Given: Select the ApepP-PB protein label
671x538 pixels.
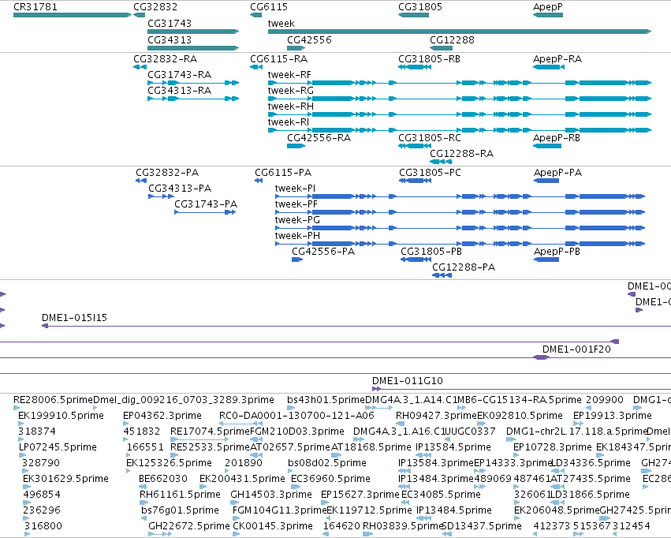Looking at the screenshot, I should 557,252.
